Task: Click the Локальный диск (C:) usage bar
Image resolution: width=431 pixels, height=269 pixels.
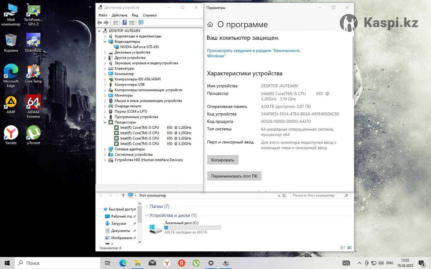Action: click(193, 227)
